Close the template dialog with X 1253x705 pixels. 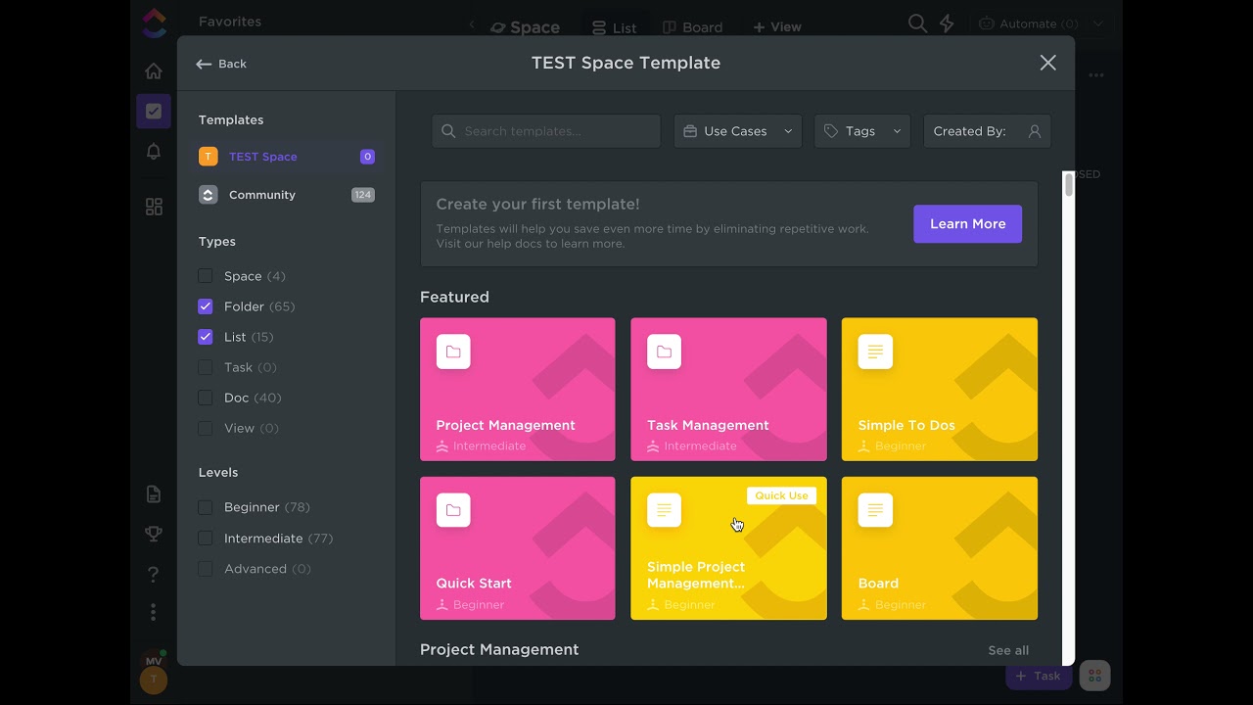(1047, 63)
